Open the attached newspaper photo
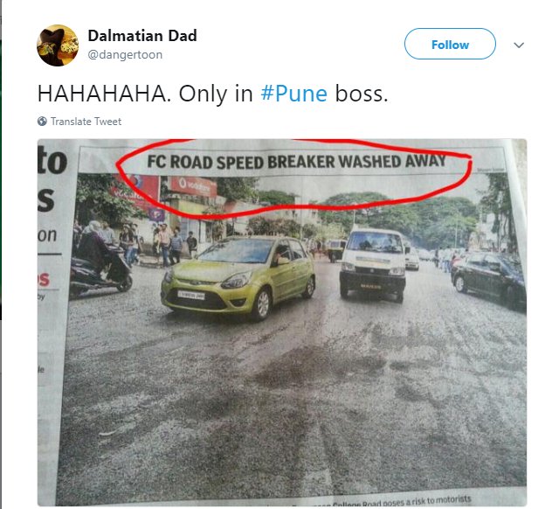The height and width of the screenshot is (509, 559). (x=282, y=322)
